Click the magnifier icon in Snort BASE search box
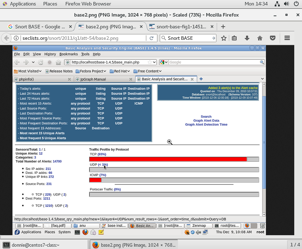Image resolution: width=302 pixels, height=249 pixels. pyautogui.click(x=163, y=38)
